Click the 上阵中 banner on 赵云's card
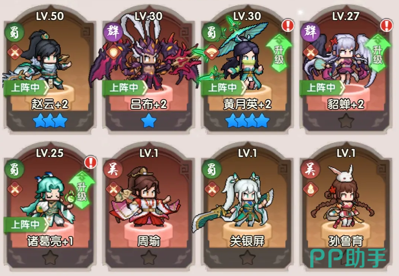 tap(26, 88)
